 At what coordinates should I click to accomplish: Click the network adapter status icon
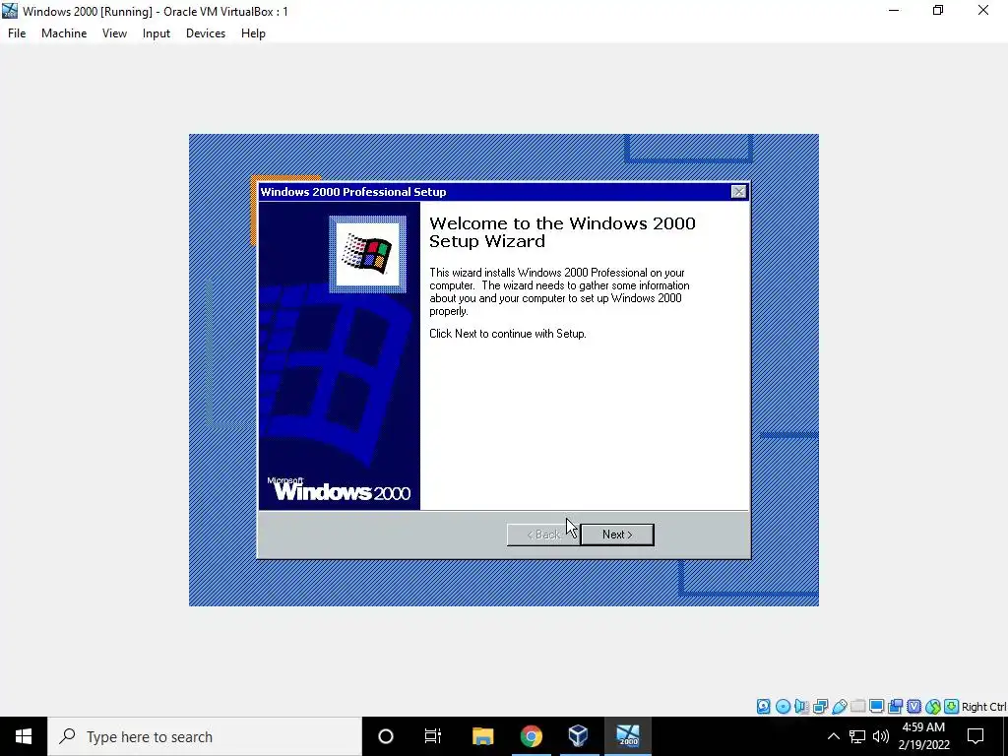820,707
